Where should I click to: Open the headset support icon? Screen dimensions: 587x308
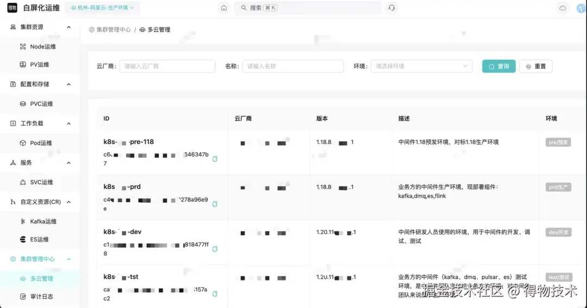click(391, 8)
